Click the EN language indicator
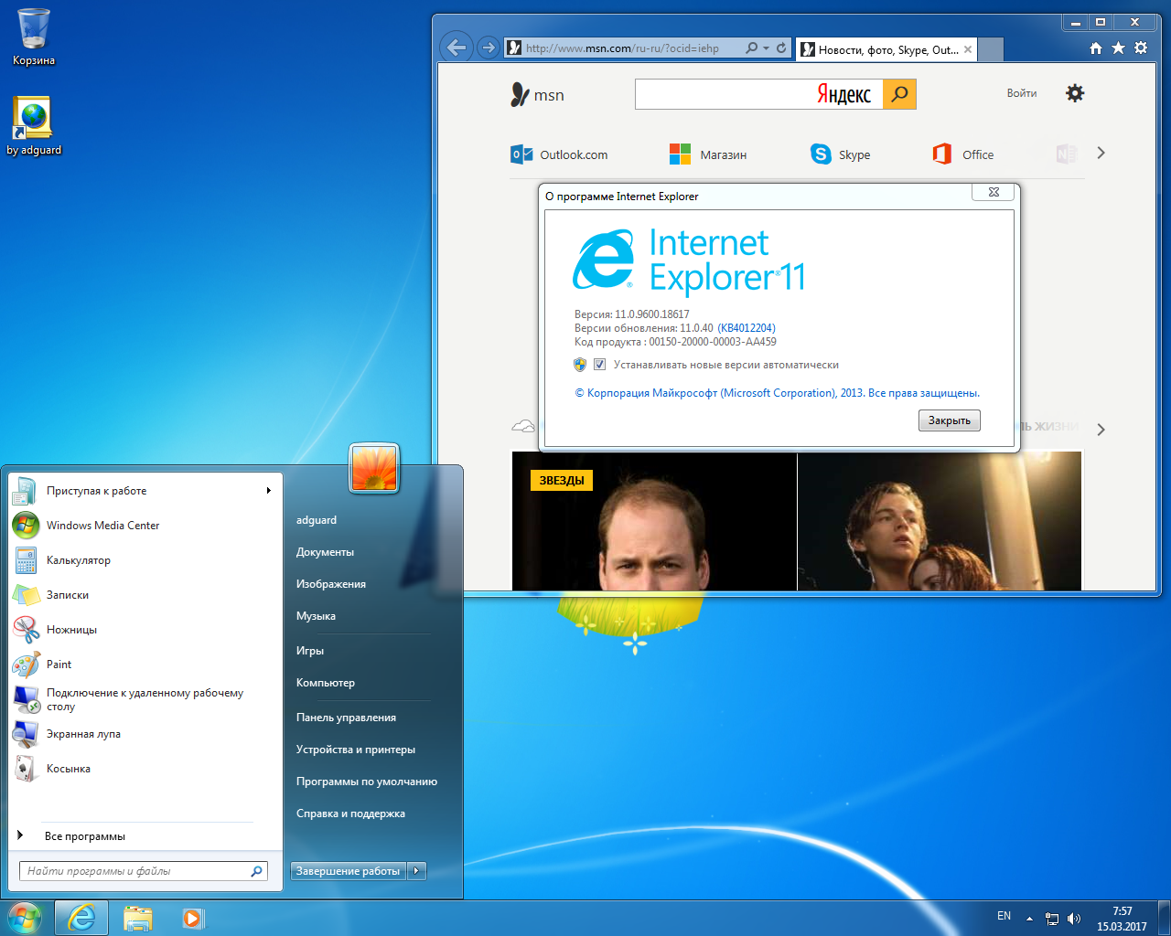1171x936 pixels. pyautogui.click(x=1004, y=916)
